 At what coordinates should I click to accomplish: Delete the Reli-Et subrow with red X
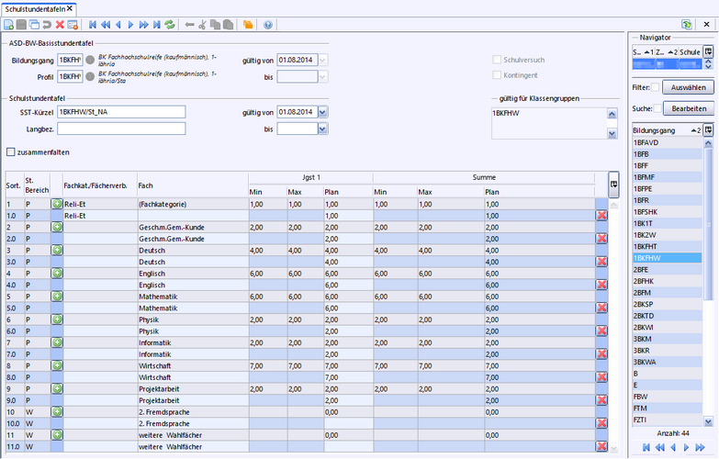[601, 215]
